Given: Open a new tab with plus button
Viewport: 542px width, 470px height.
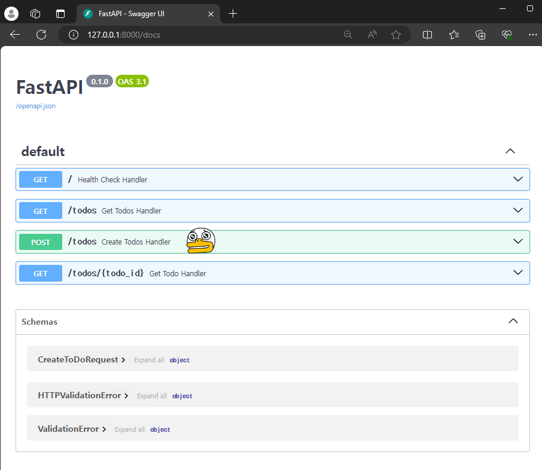Looking at the screenshot, I should [x=233, y=14].
